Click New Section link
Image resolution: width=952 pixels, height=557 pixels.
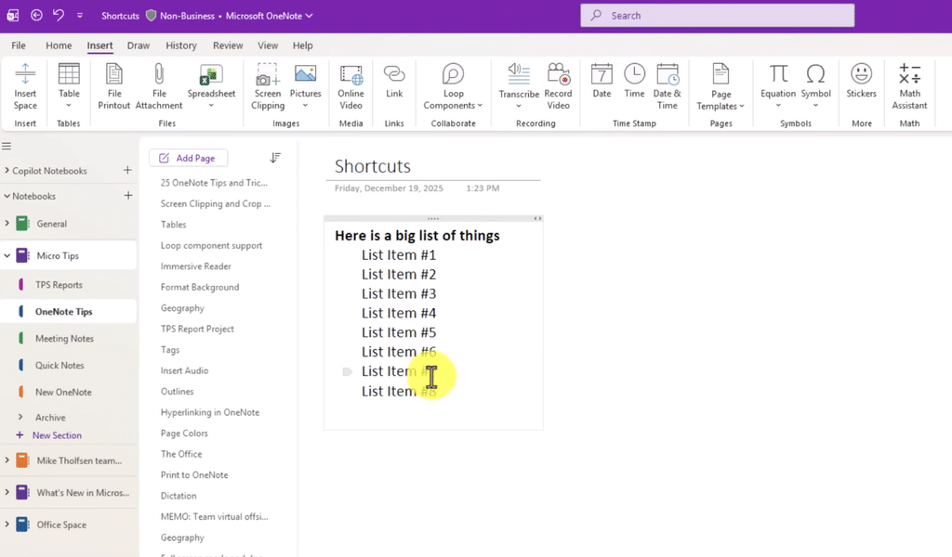tap(57, 435)
